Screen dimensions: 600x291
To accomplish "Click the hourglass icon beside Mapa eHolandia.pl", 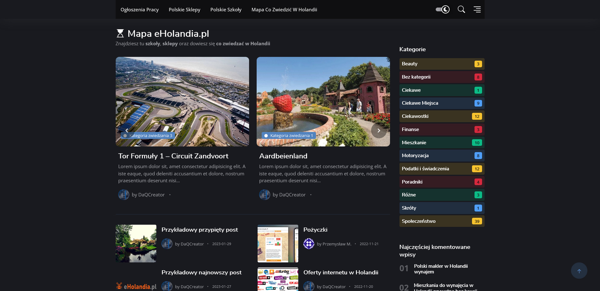I will coord(120,33).
